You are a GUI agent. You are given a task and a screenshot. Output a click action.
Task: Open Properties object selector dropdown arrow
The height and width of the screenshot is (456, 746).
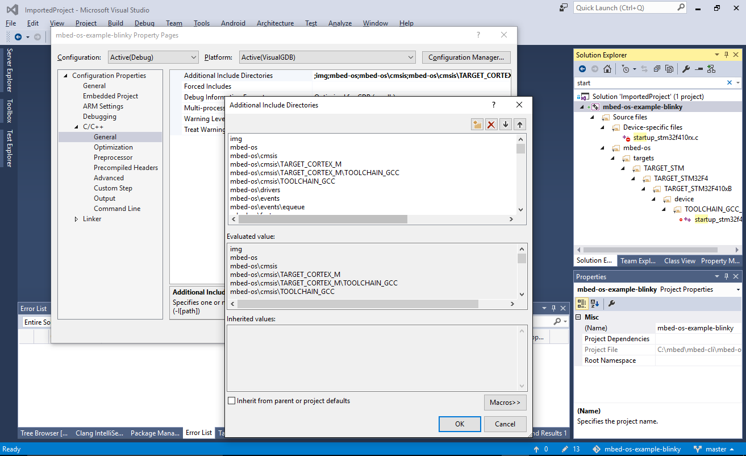(738, 289)
